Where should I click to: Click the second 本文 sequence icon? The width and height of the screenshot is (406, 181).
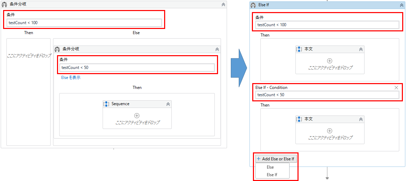pyautogui.click(x=299, y=119)
